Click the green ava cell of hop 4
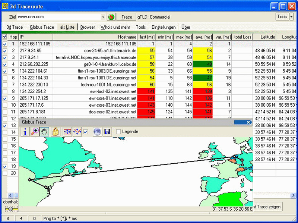The height and width of the screenshot is (223, 298). click(203, 64)
